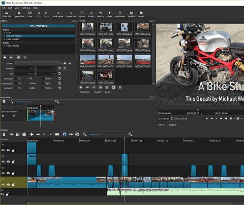Open the Settings menu
244x205 pixels.
(26, 8)
